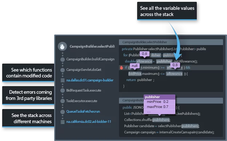Select the BidRequestTask.execute stack frame
The height and width of the screenshot is (141, 227).
point(84,90)
